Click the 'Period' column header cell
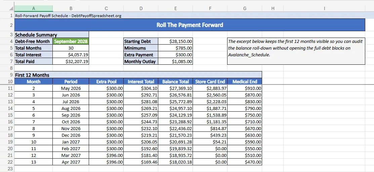The height and width of the screenshot is (172, 374). point(71,81)
